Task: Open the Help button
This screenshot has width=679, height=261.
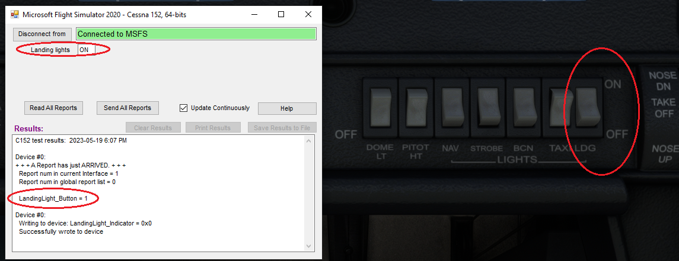Action: coord(287,108)
